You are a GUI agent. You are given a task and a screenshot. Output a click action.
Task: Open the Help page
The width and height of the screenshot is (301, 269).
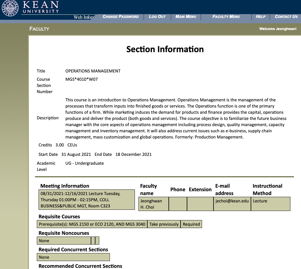coord(260,17)
